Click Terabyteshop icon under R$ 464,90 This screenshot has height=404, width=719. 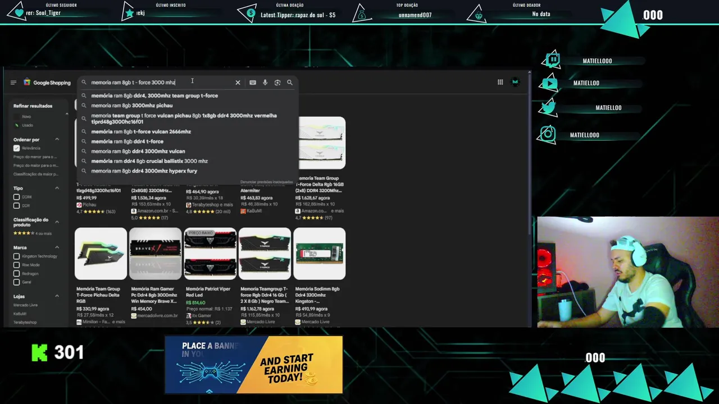189,205
